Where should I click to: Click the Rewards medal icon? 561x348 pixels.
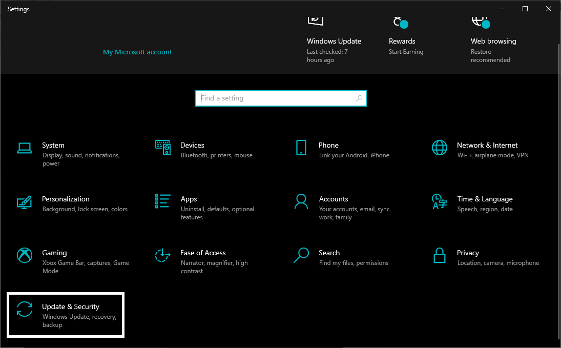[x=400, y=22]
